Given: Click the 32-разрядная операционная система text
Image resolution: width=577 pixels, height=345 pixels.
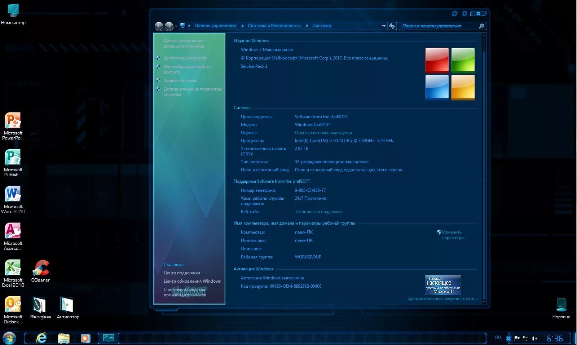Looking at the screenshot, I should coord(331,162).
